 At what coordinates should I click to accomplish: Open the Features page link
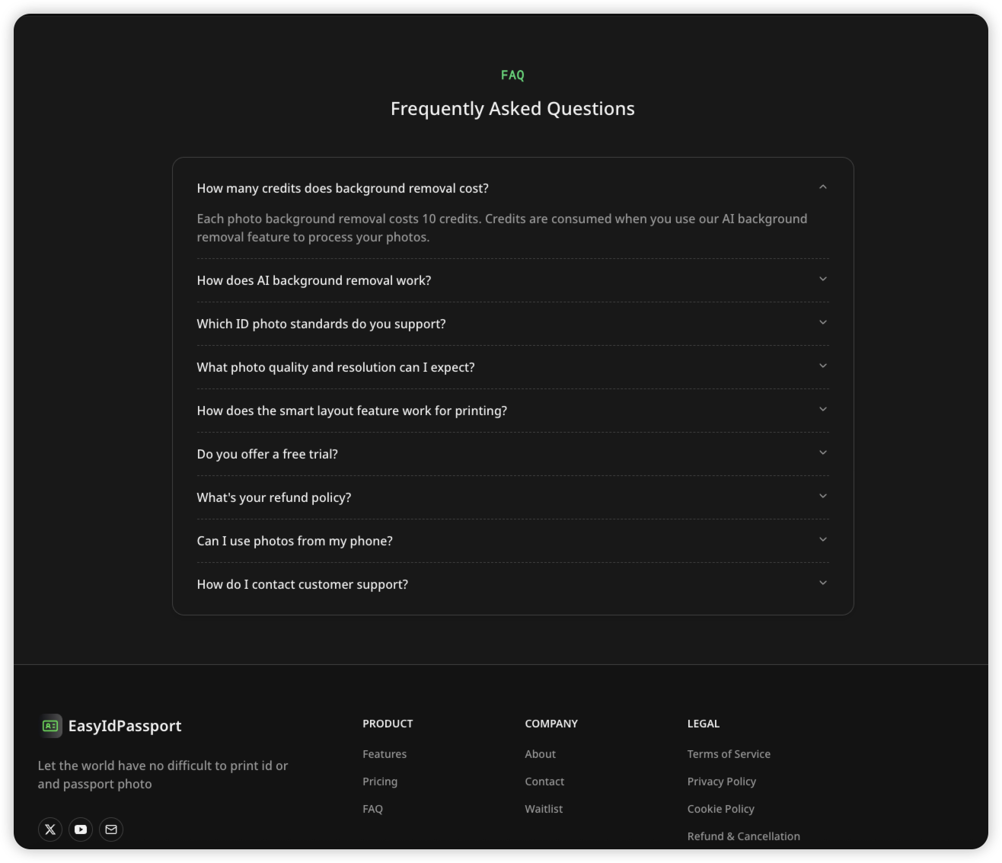385,753
